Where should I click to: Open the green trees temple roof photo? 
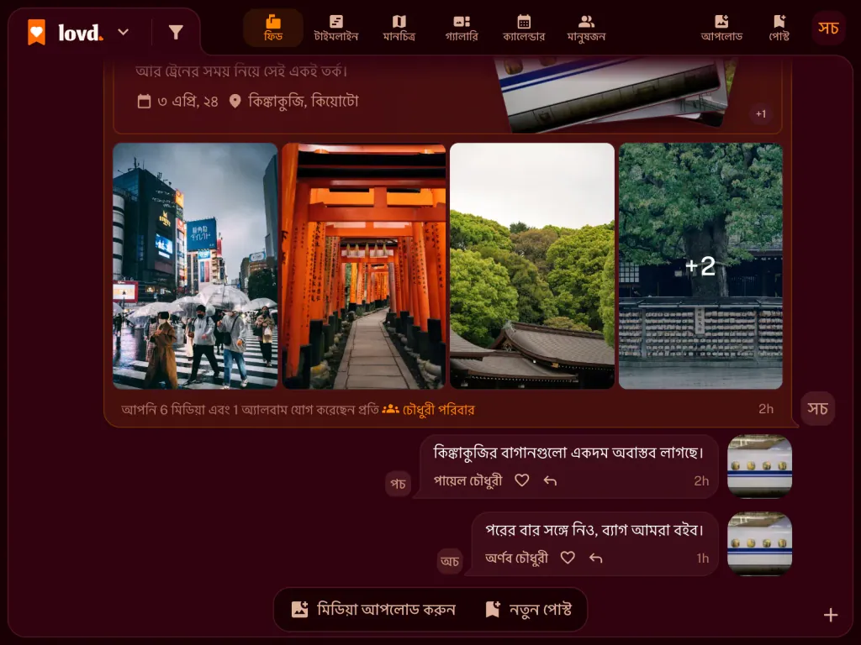coord(532,266)
